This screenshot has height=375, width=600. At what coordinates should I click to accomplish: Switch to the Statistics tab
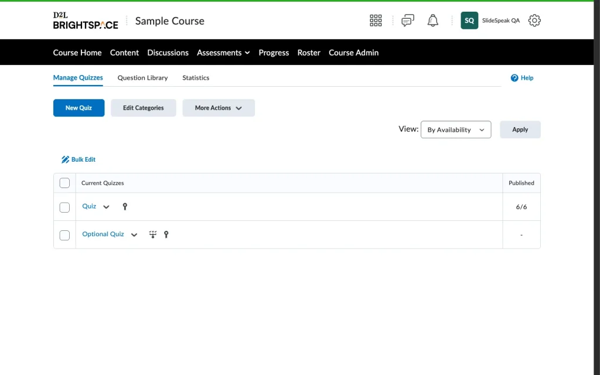point(196,78)
